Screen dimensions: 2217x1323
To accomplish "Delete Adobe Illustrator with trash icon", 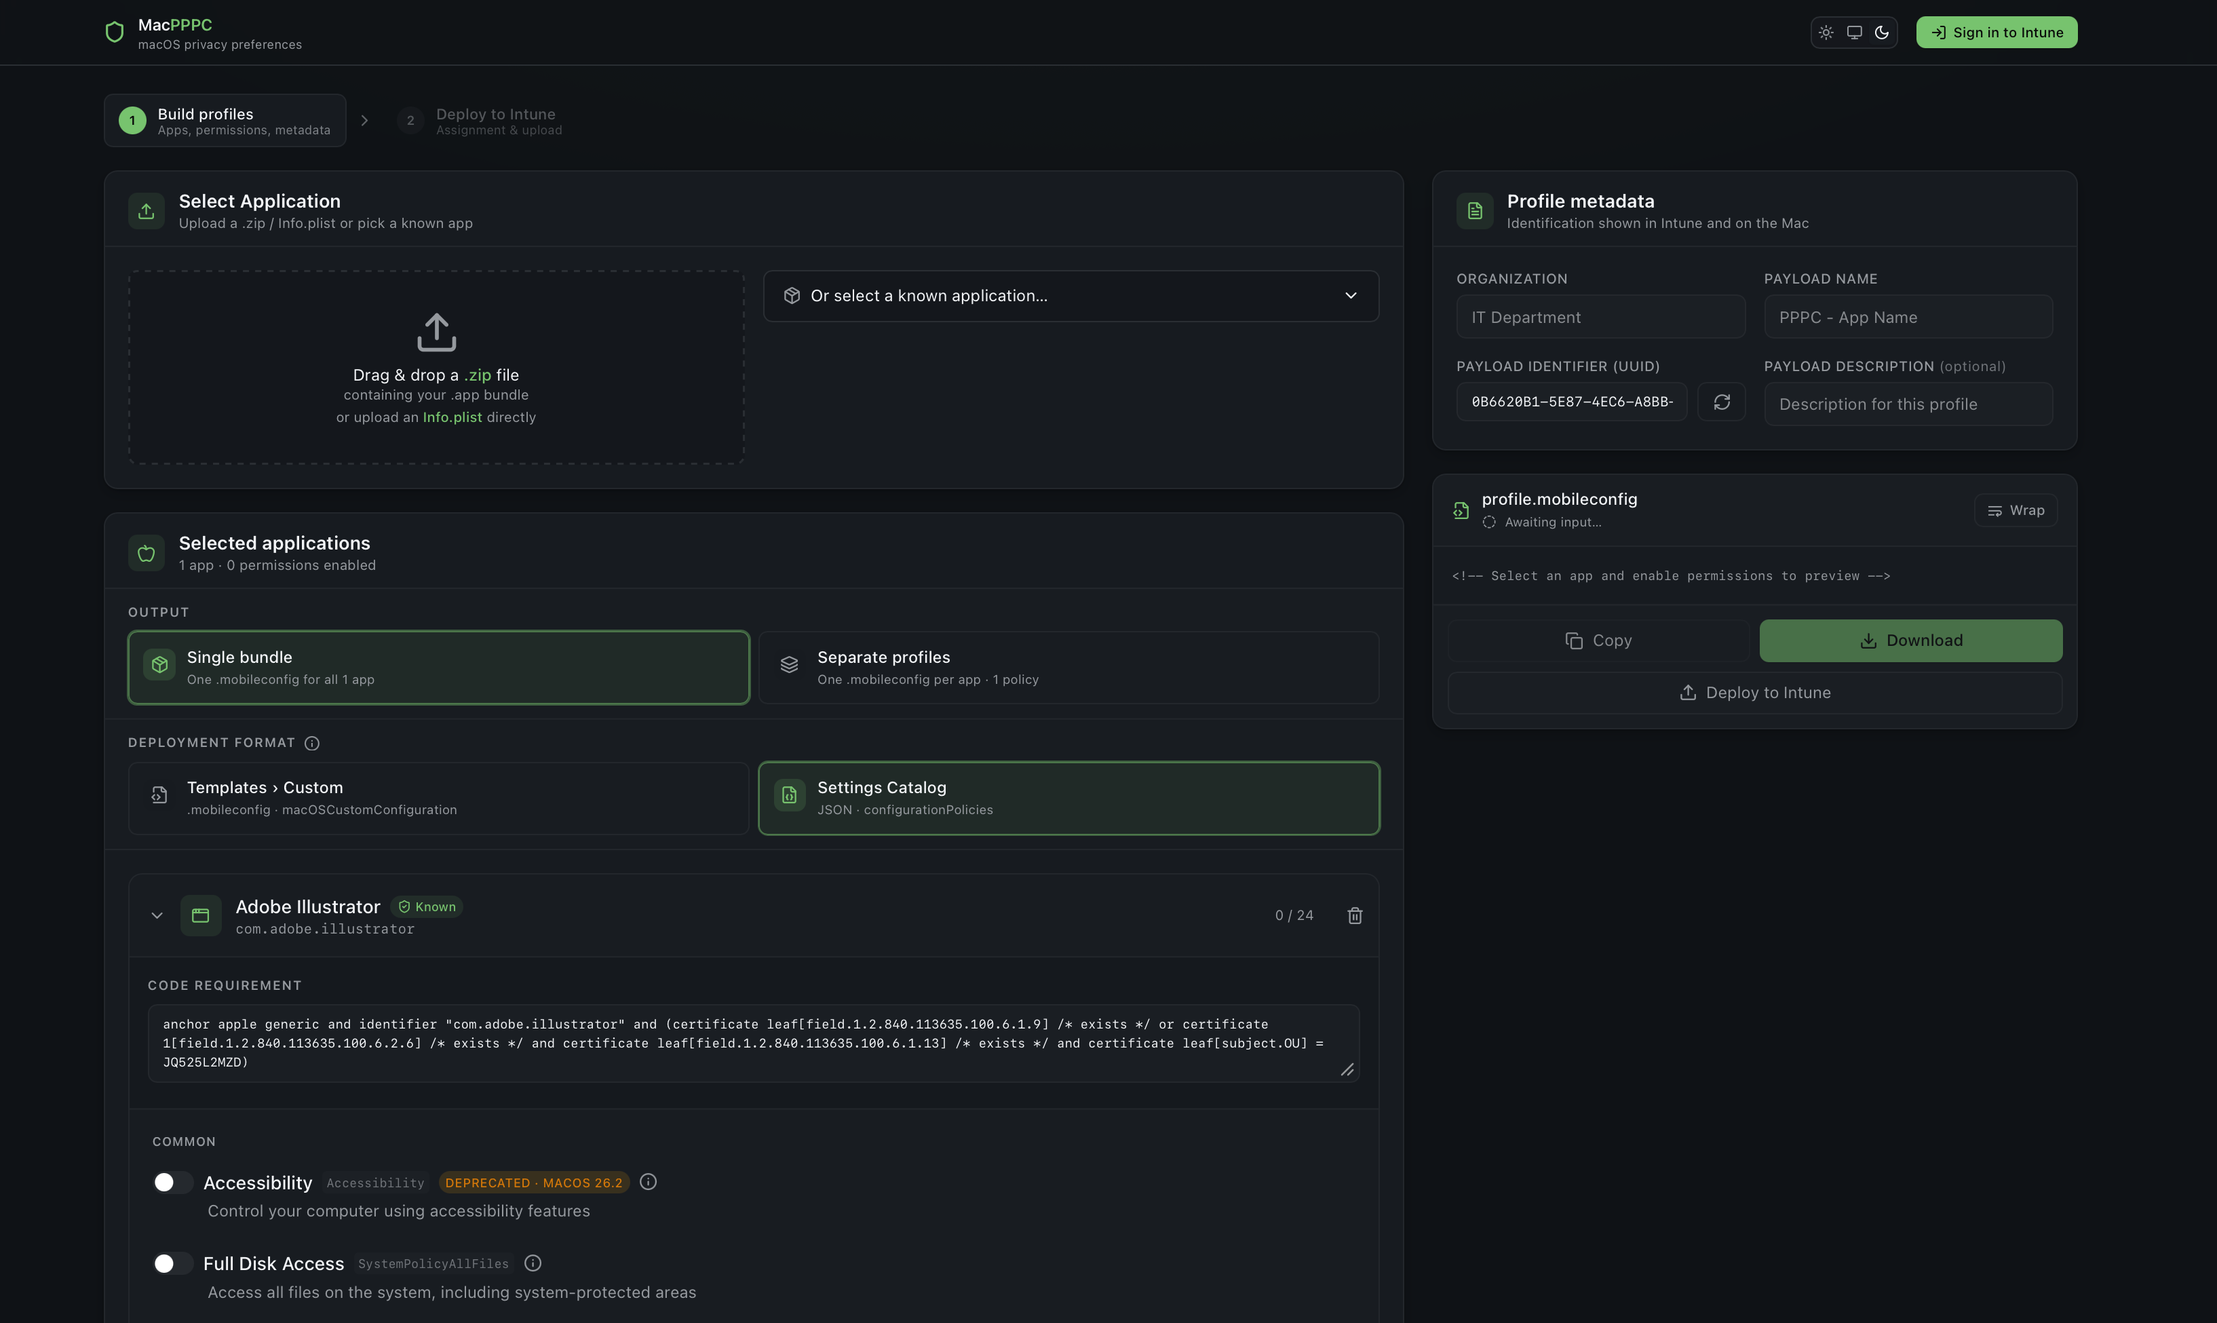I will pyautogui.click(x=1354, y=915).
